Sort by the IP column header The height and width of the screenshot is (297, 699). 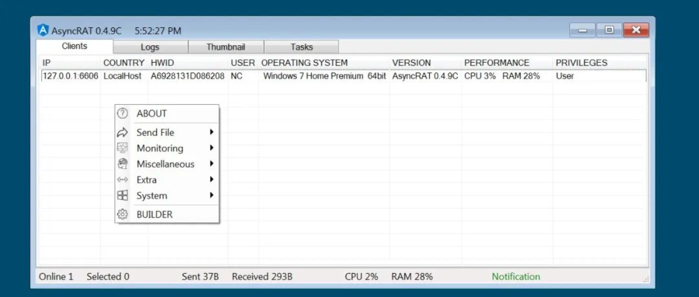(70, 63)
